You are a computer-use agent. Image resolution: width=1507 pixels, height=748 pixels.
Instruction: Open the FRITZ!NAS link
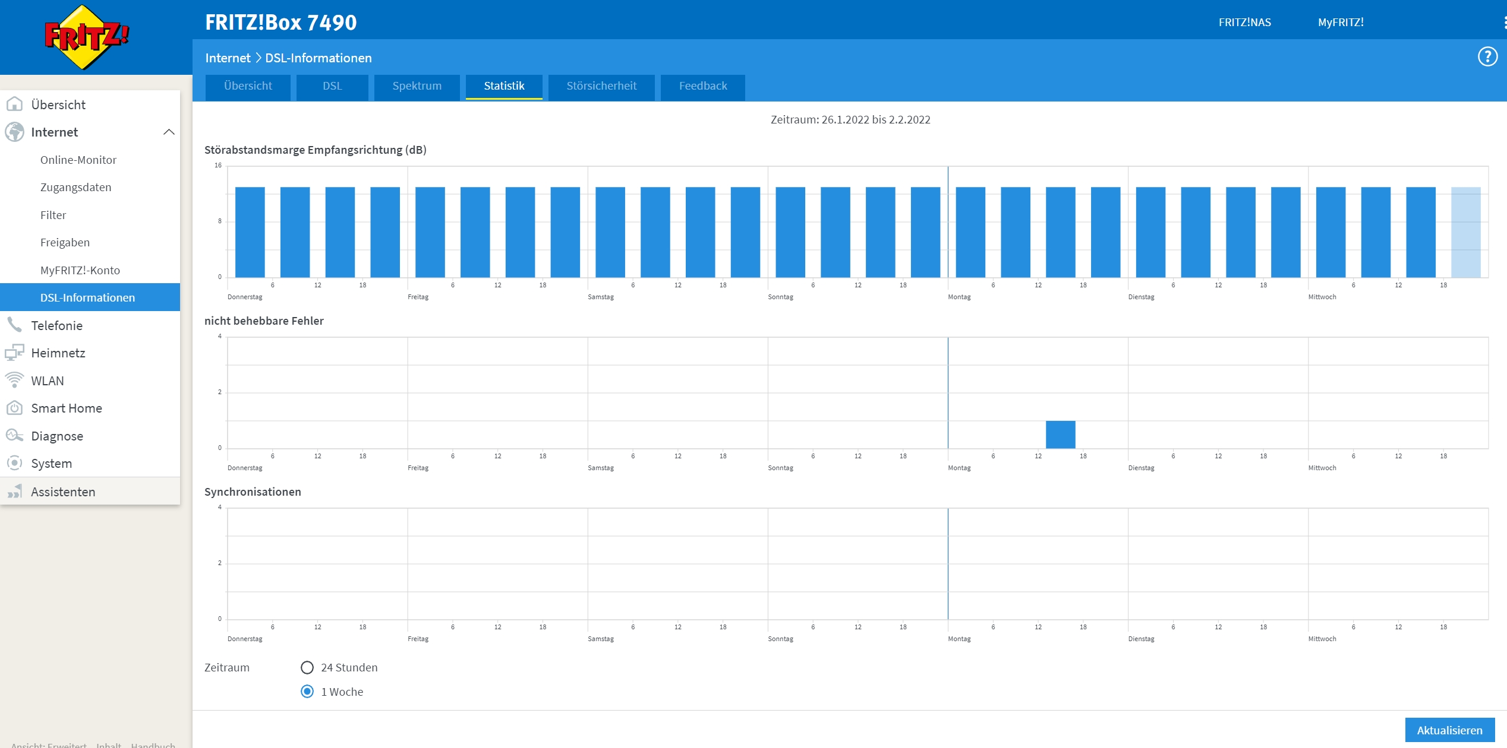pos(1244,23)
